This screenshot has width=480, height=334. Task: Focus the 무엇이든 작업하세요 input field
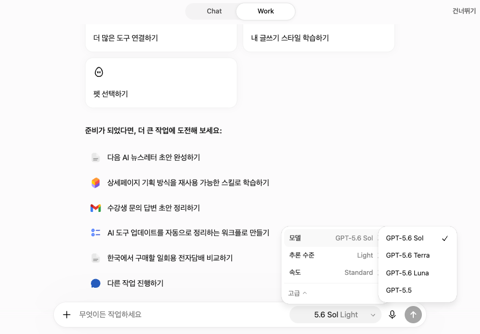[182, 315]
